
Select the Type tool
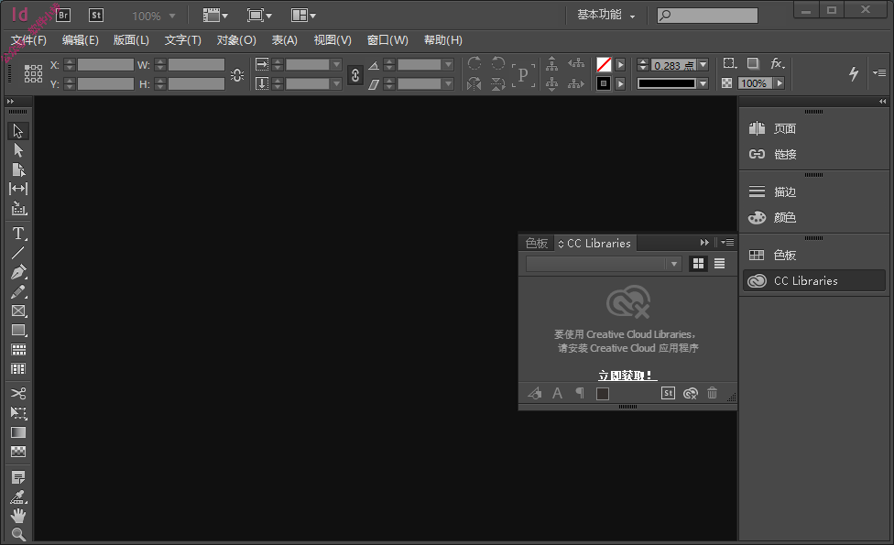pos(18,234)
